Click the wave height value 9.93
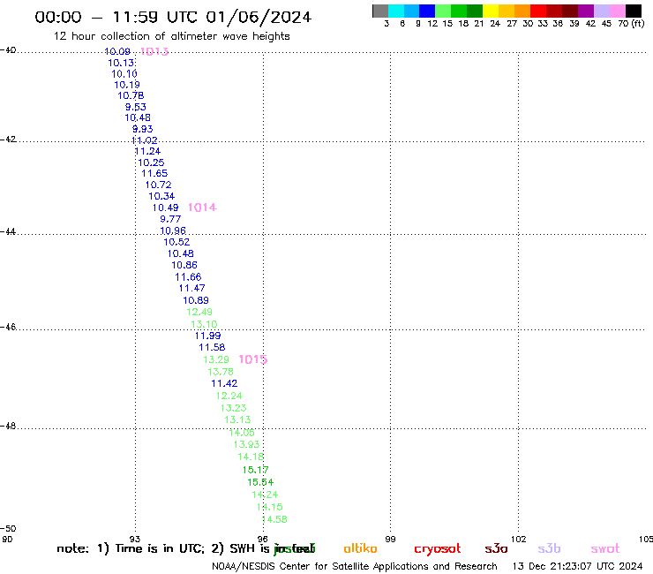The height and width of the screenshot is (574, 653). pos(142,129)
